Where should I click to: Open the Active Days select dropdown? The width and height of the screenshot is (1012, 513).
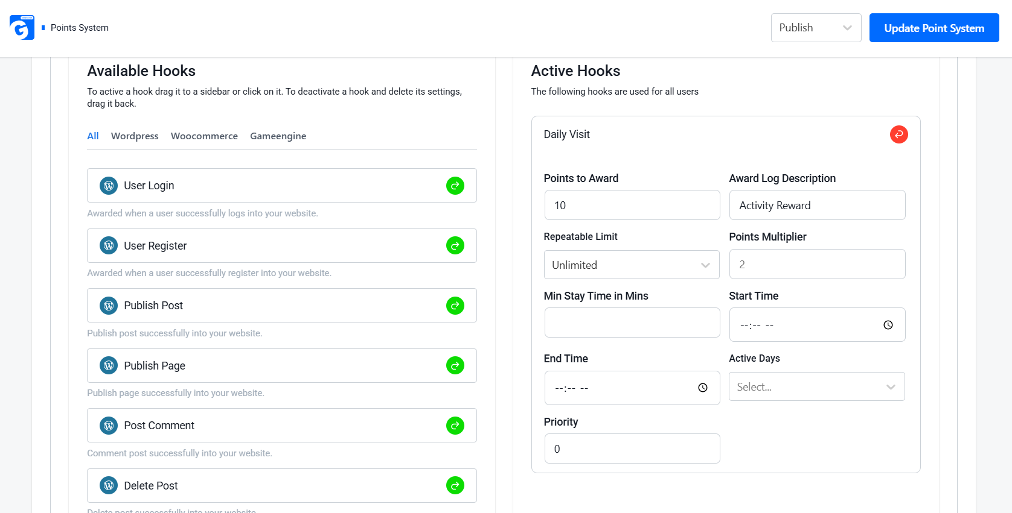817,386
